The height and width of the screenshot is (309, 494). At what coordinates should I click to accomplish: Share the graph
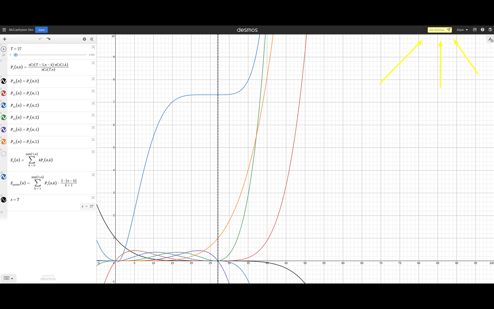(475, 30)
